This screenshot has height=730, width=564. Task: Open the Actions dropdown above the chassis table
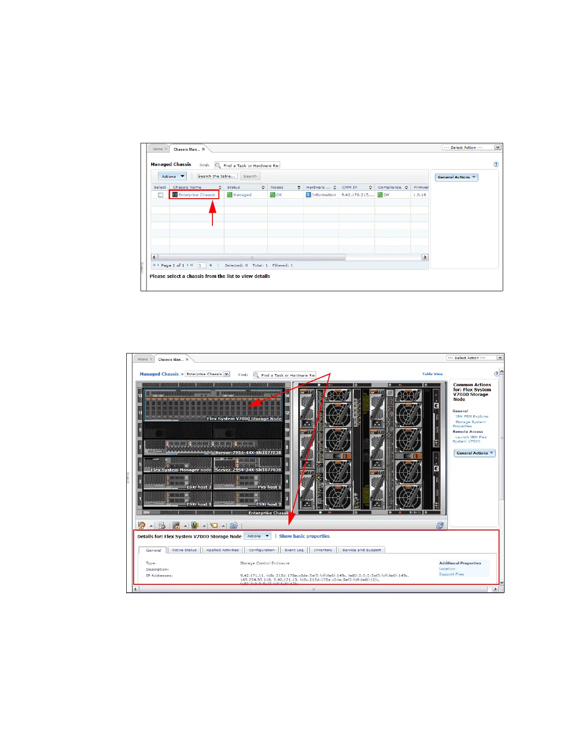(172, 177)
